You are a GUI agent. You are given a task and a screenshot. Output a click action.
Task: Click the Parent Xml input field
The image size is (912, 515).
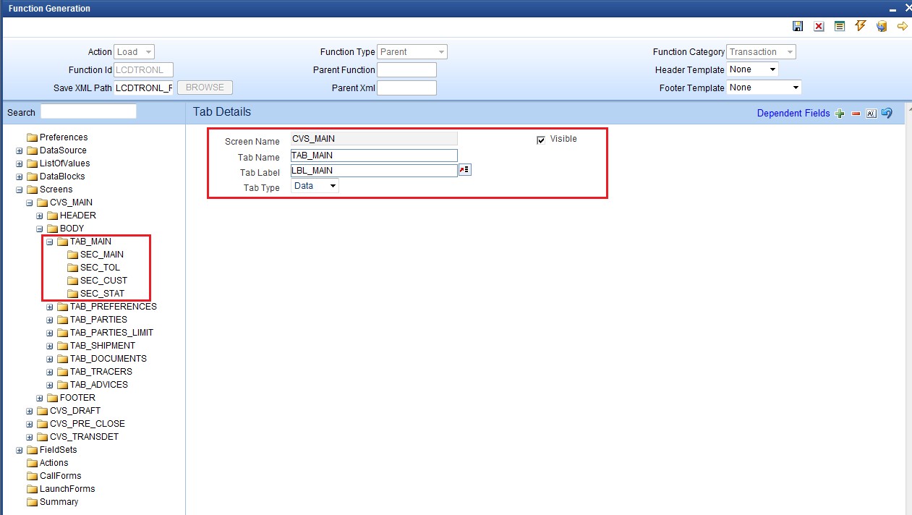click(407, 88)
